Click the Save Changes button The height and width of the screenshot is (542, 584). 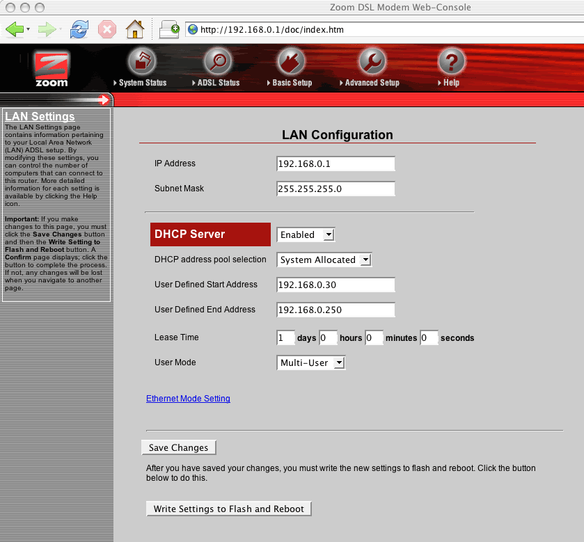coord(179,447)
